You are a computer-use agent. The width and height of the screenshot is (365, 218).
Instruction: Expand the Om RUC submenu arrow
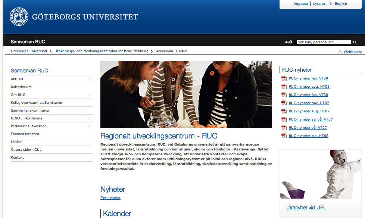(90, 95)
